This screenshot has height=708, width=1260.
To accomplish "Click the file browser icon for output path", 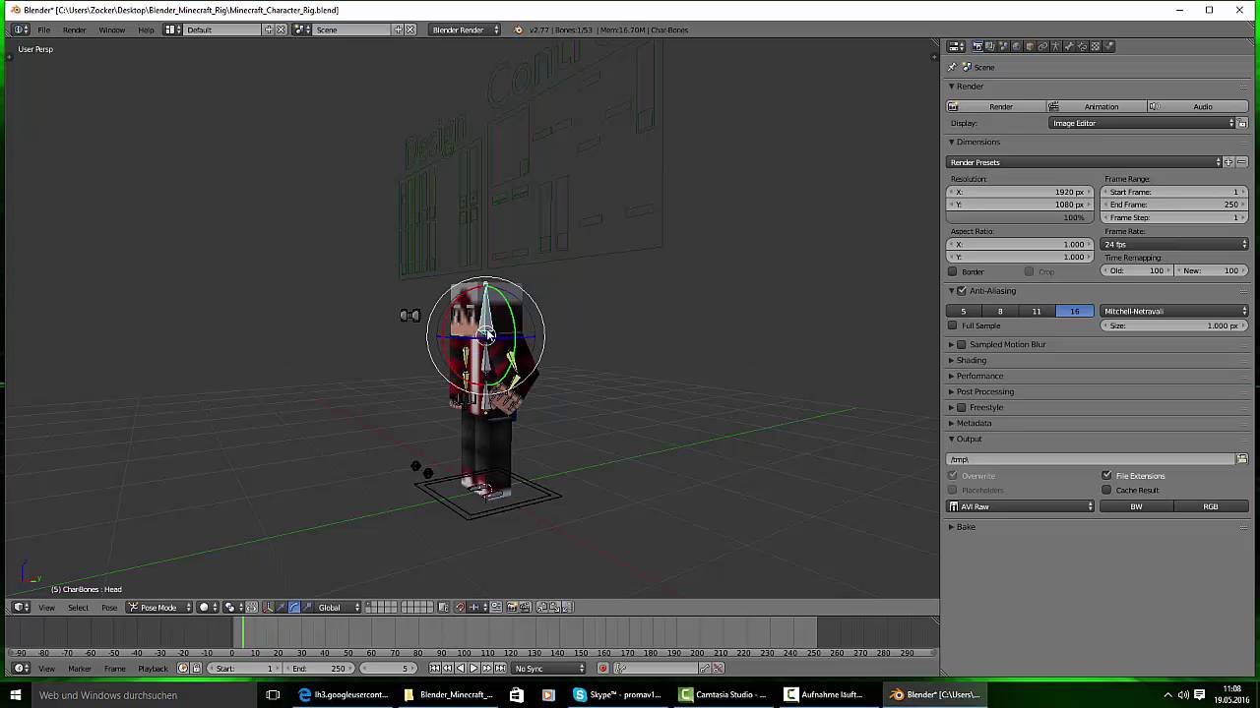I will [x=1242, y=459].
